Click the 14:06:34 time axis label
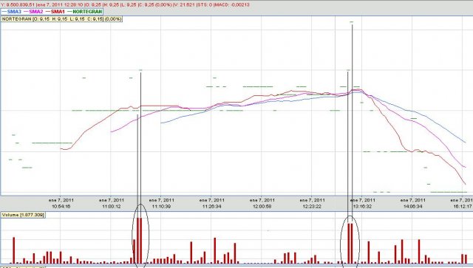The width and height of the screenshot is (473, 268). point(413,203)
